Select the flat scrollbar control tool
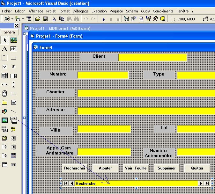This screenshot has height=194, width=215. click(x=13, y=165)
